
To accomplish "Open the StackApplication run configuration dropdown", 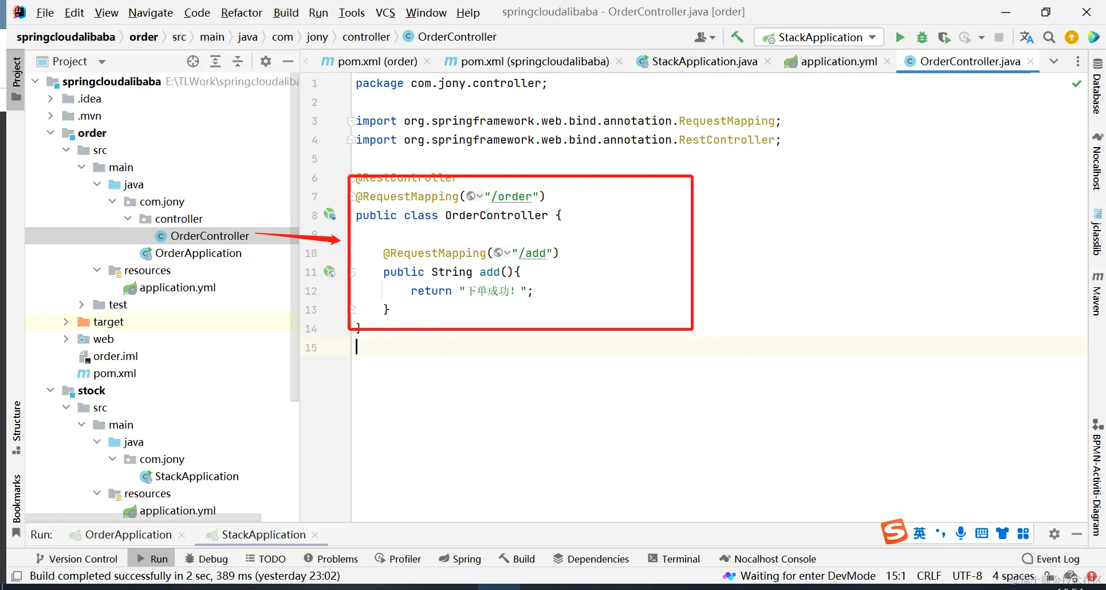I will 819,37.
